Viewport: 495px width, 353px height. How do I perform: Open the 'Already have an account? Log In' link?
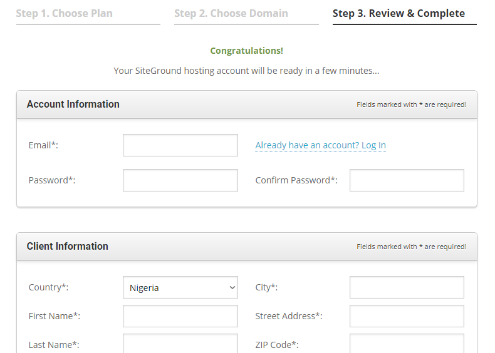320,145
